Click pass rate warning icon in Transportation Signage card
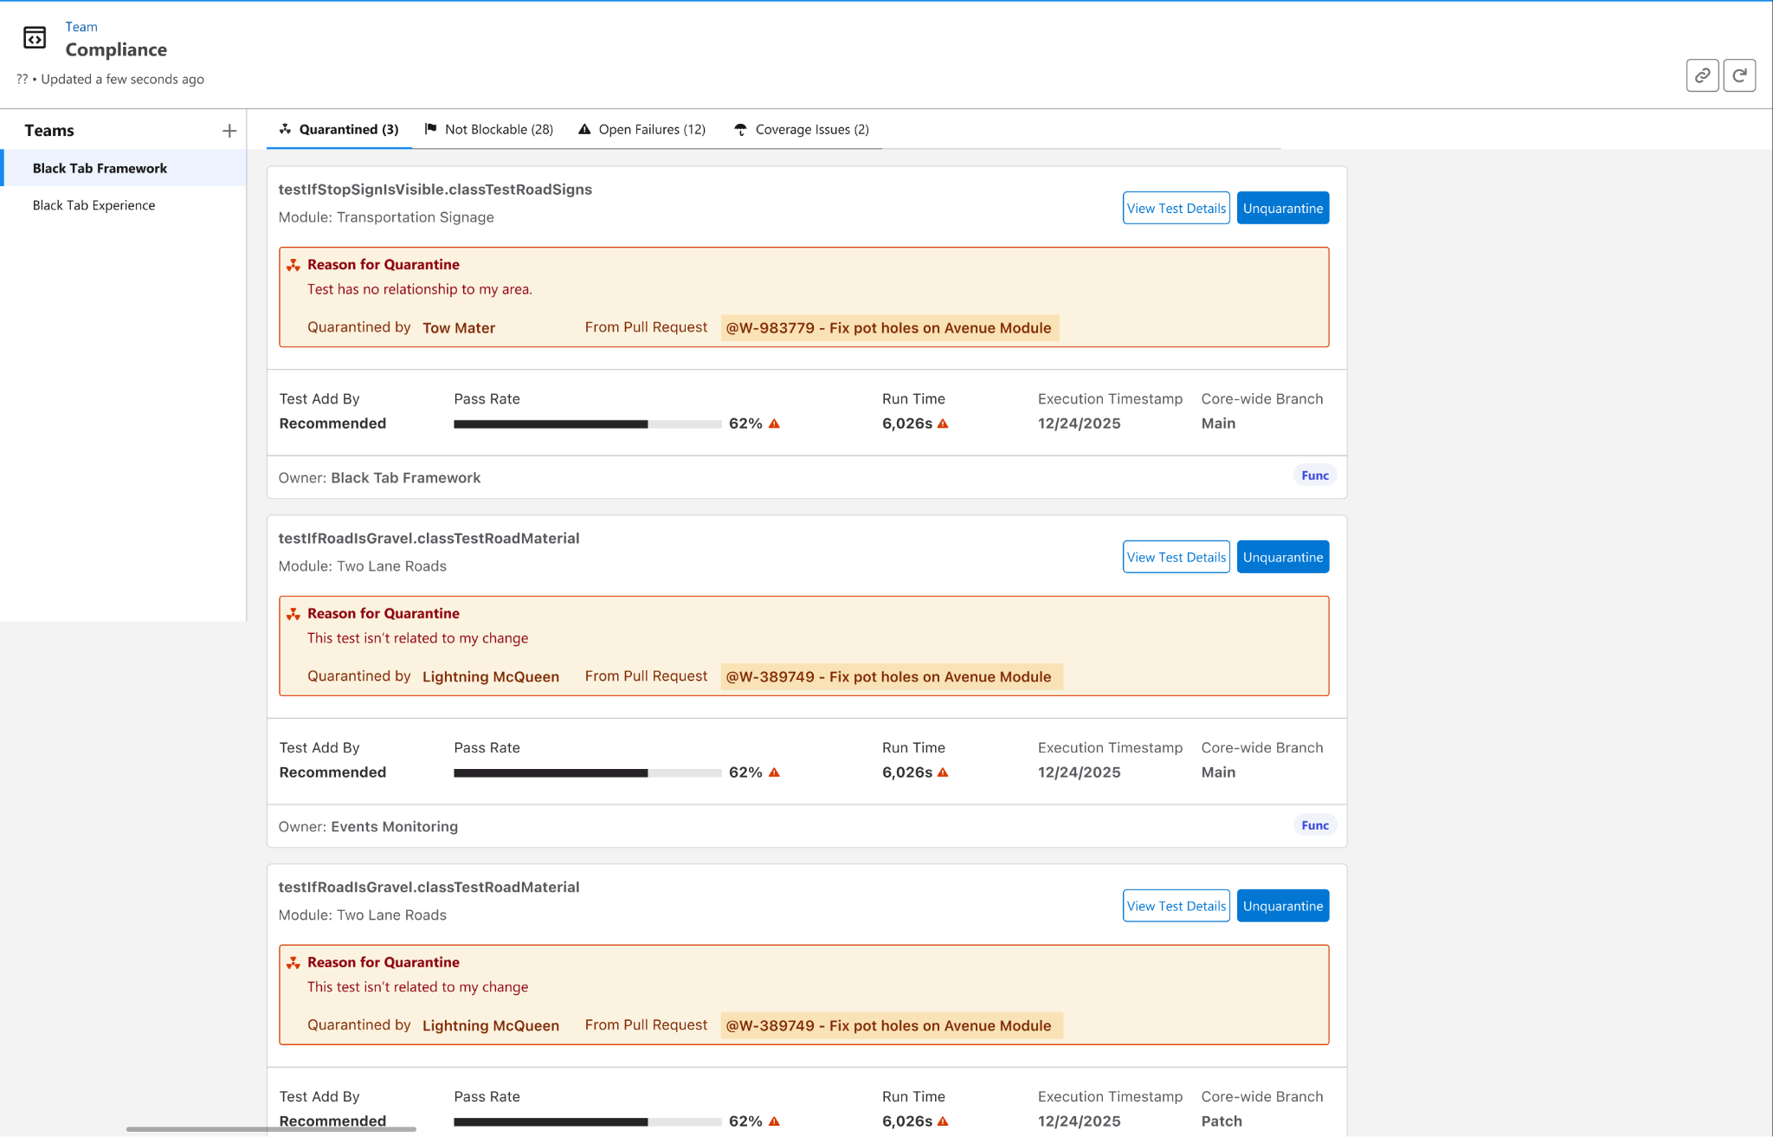The width and height of the screenshot is (1773, 1137). (x=774, y=423)
